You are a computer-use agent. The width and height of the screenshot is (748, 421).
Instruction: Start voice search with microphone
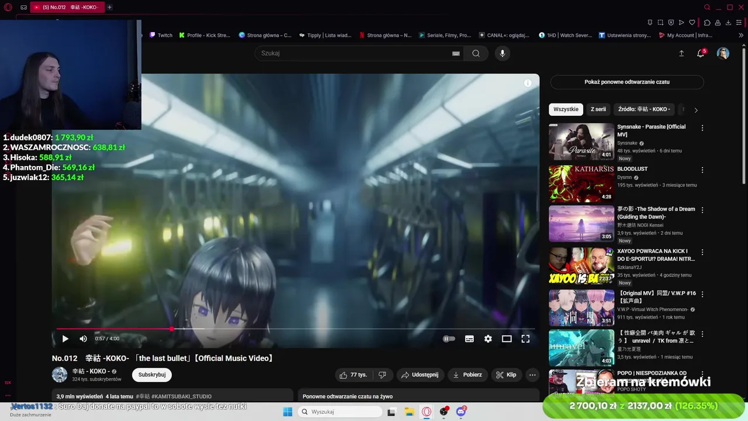tap(502, 53)
